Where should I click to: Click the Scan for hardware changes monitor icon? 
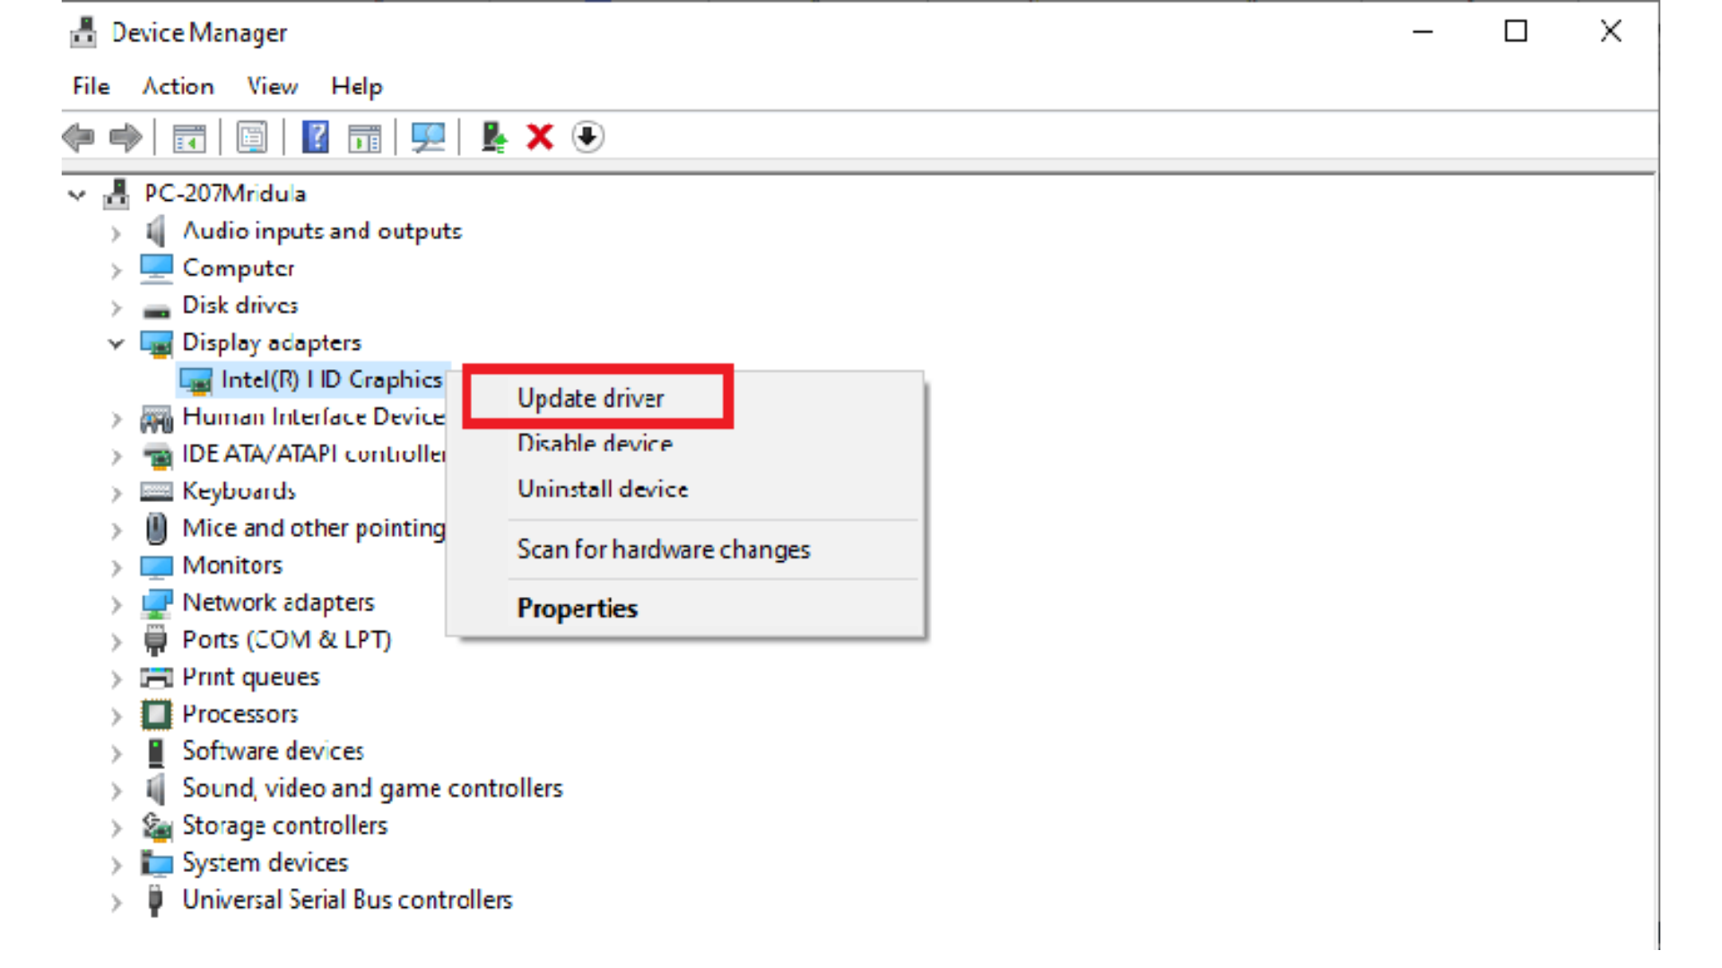[428, 137]
